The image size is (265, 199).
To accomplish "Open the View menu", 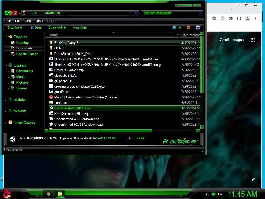I will (28, 21).
